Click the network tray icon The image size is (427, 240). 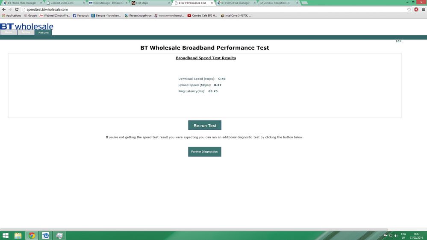[391, 236]
